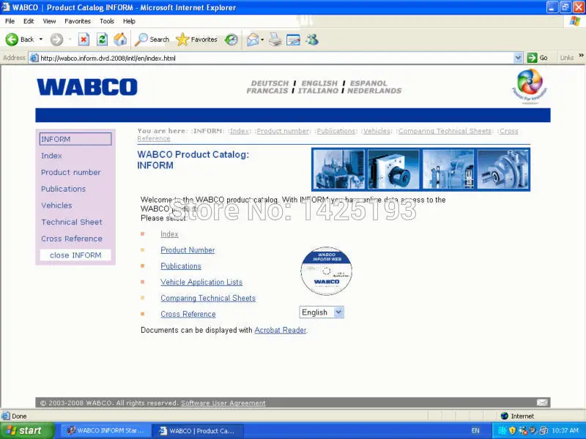The height and width of the screenshot is (439, 586).
Task: Click the Windows start button
Action: coord(27,430)
